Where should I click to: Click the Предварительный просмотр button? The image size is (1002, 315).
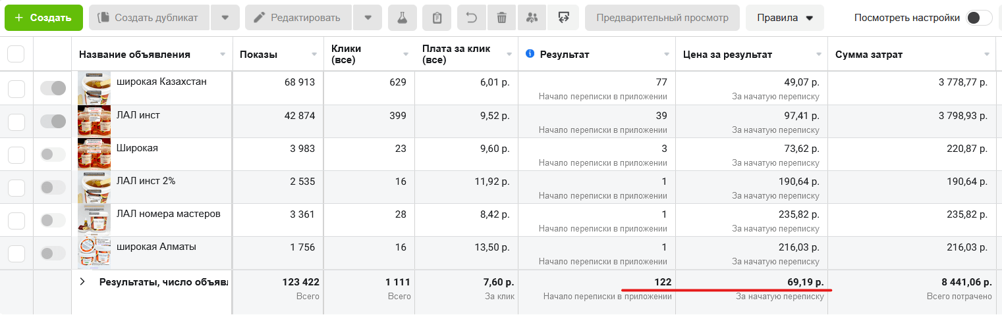point(662,18)
